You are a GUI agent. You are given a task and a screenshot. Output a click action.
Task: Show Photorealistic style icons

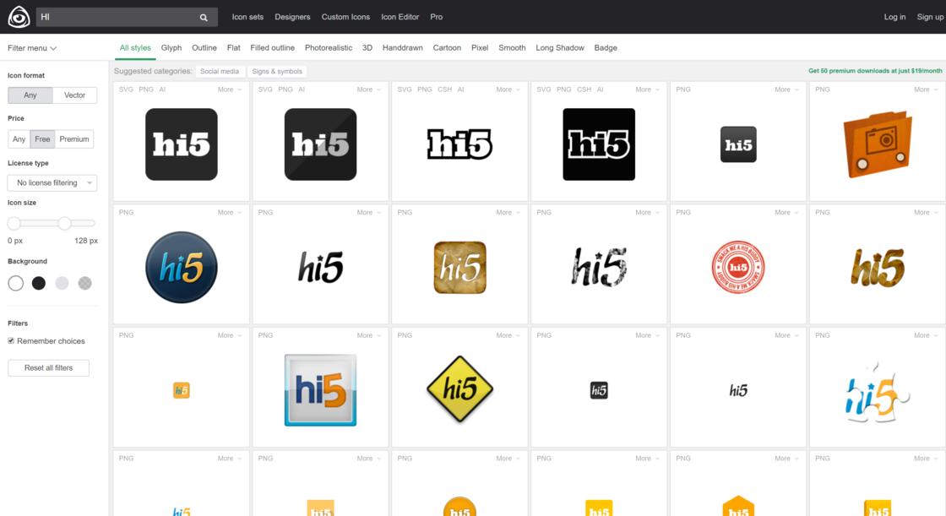(329, 47)
